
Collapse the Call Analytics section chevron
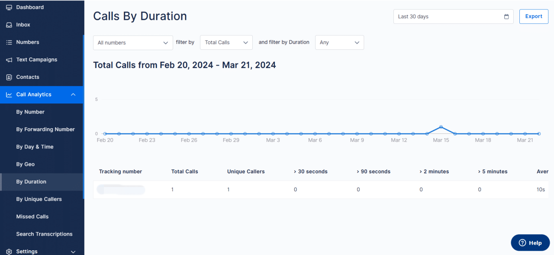point(73,94)
